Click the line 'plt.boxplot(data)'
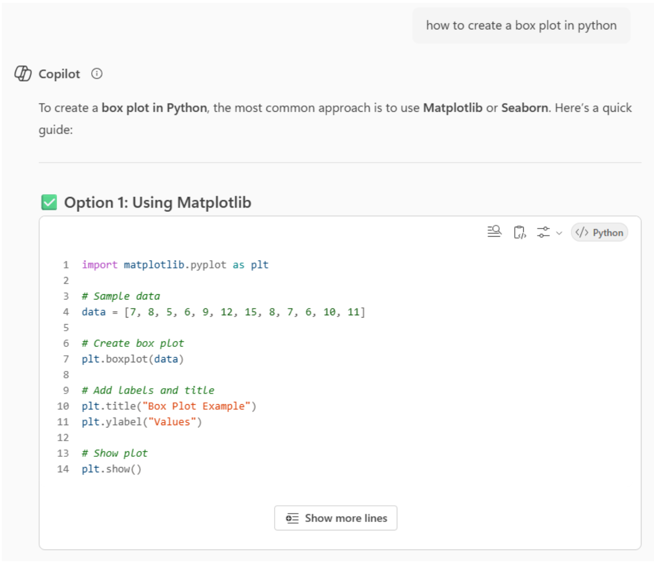 (x=133, y=359)
